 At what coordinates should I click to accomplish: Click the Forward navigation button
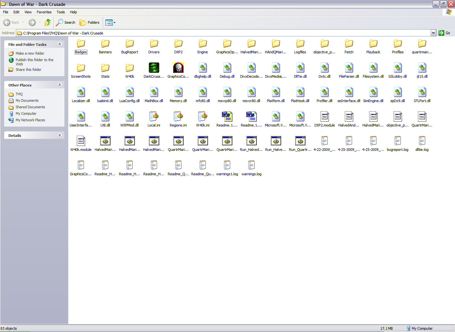pos(32,22)
